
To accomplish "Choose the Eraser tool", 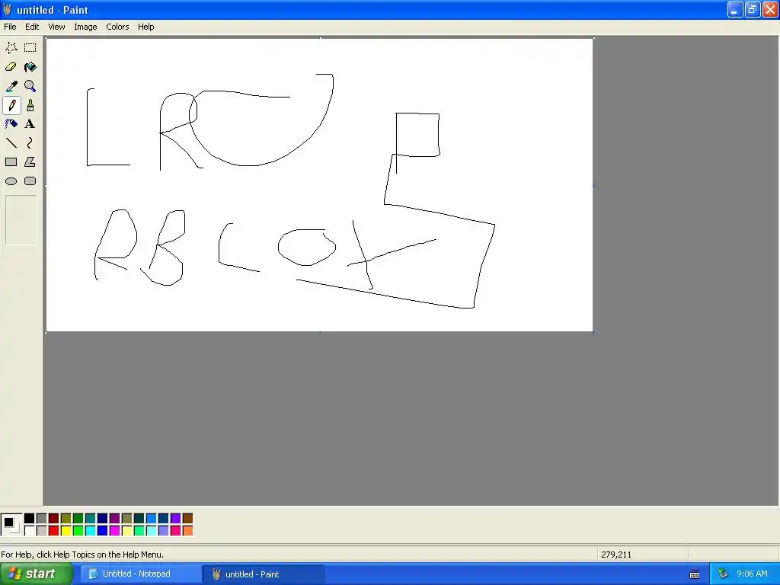I will [11, 67].
